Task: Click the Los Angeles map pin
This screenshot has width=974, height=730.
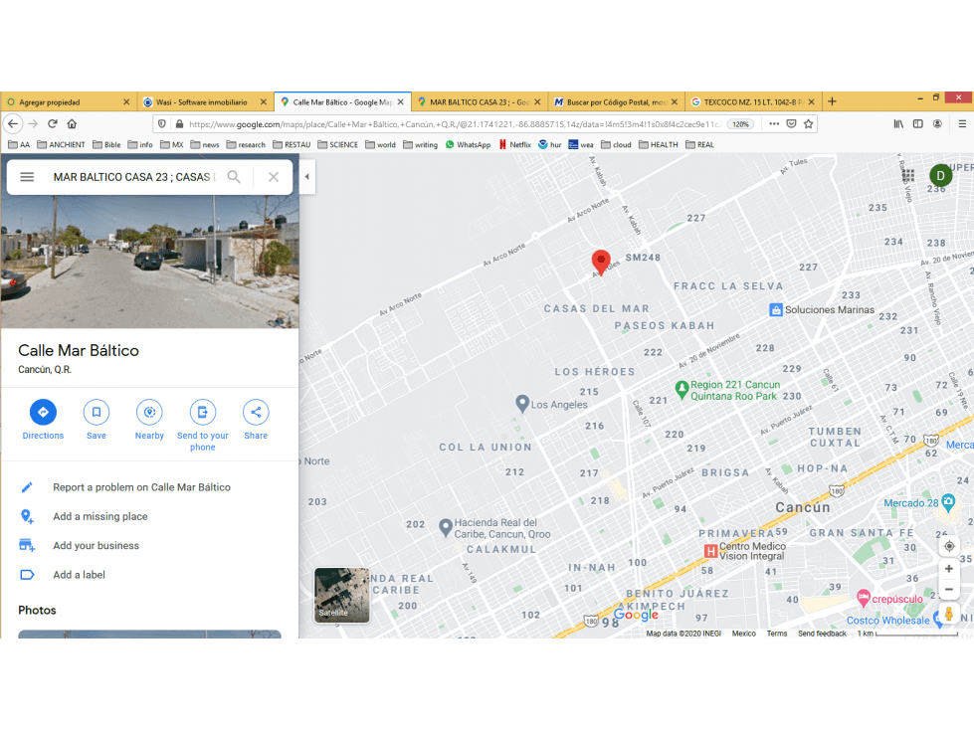Action: 522,404
